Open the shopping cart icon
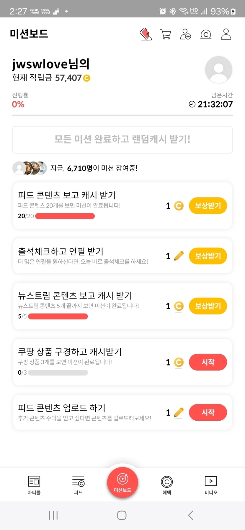Image resolution: width=245 pixels, height=530 pixels. (165, 34)
